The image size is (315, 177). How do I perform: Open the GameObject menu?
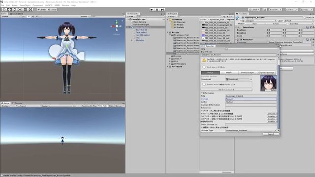pyautogui.click(x=25, y=5)
